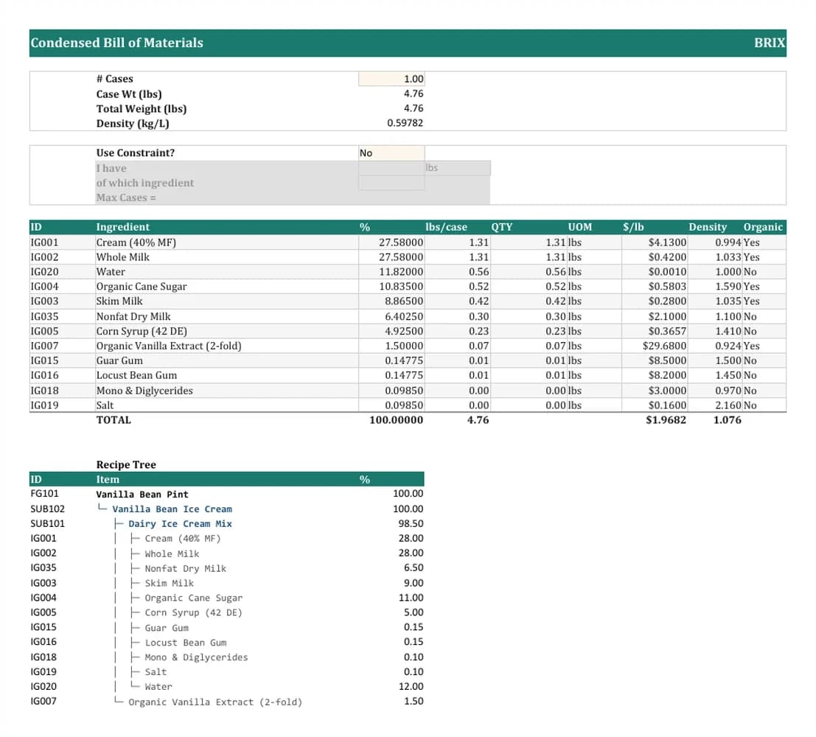Select 'Corn Syrup (42 DE)' in recipe tree
816x737 pixels.
pyautogui.click(x=194, y=612)
